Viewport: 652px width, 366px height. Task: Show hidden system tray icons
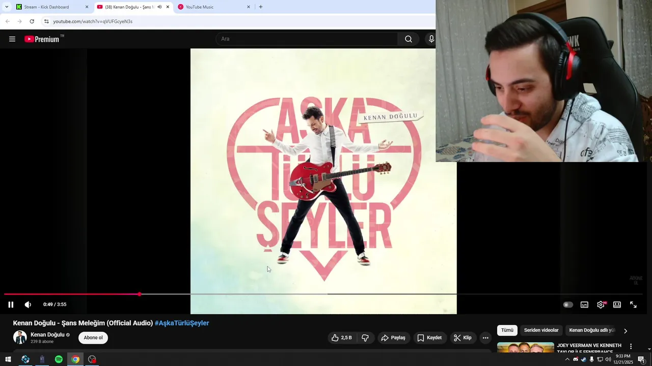tap(567, 359)
